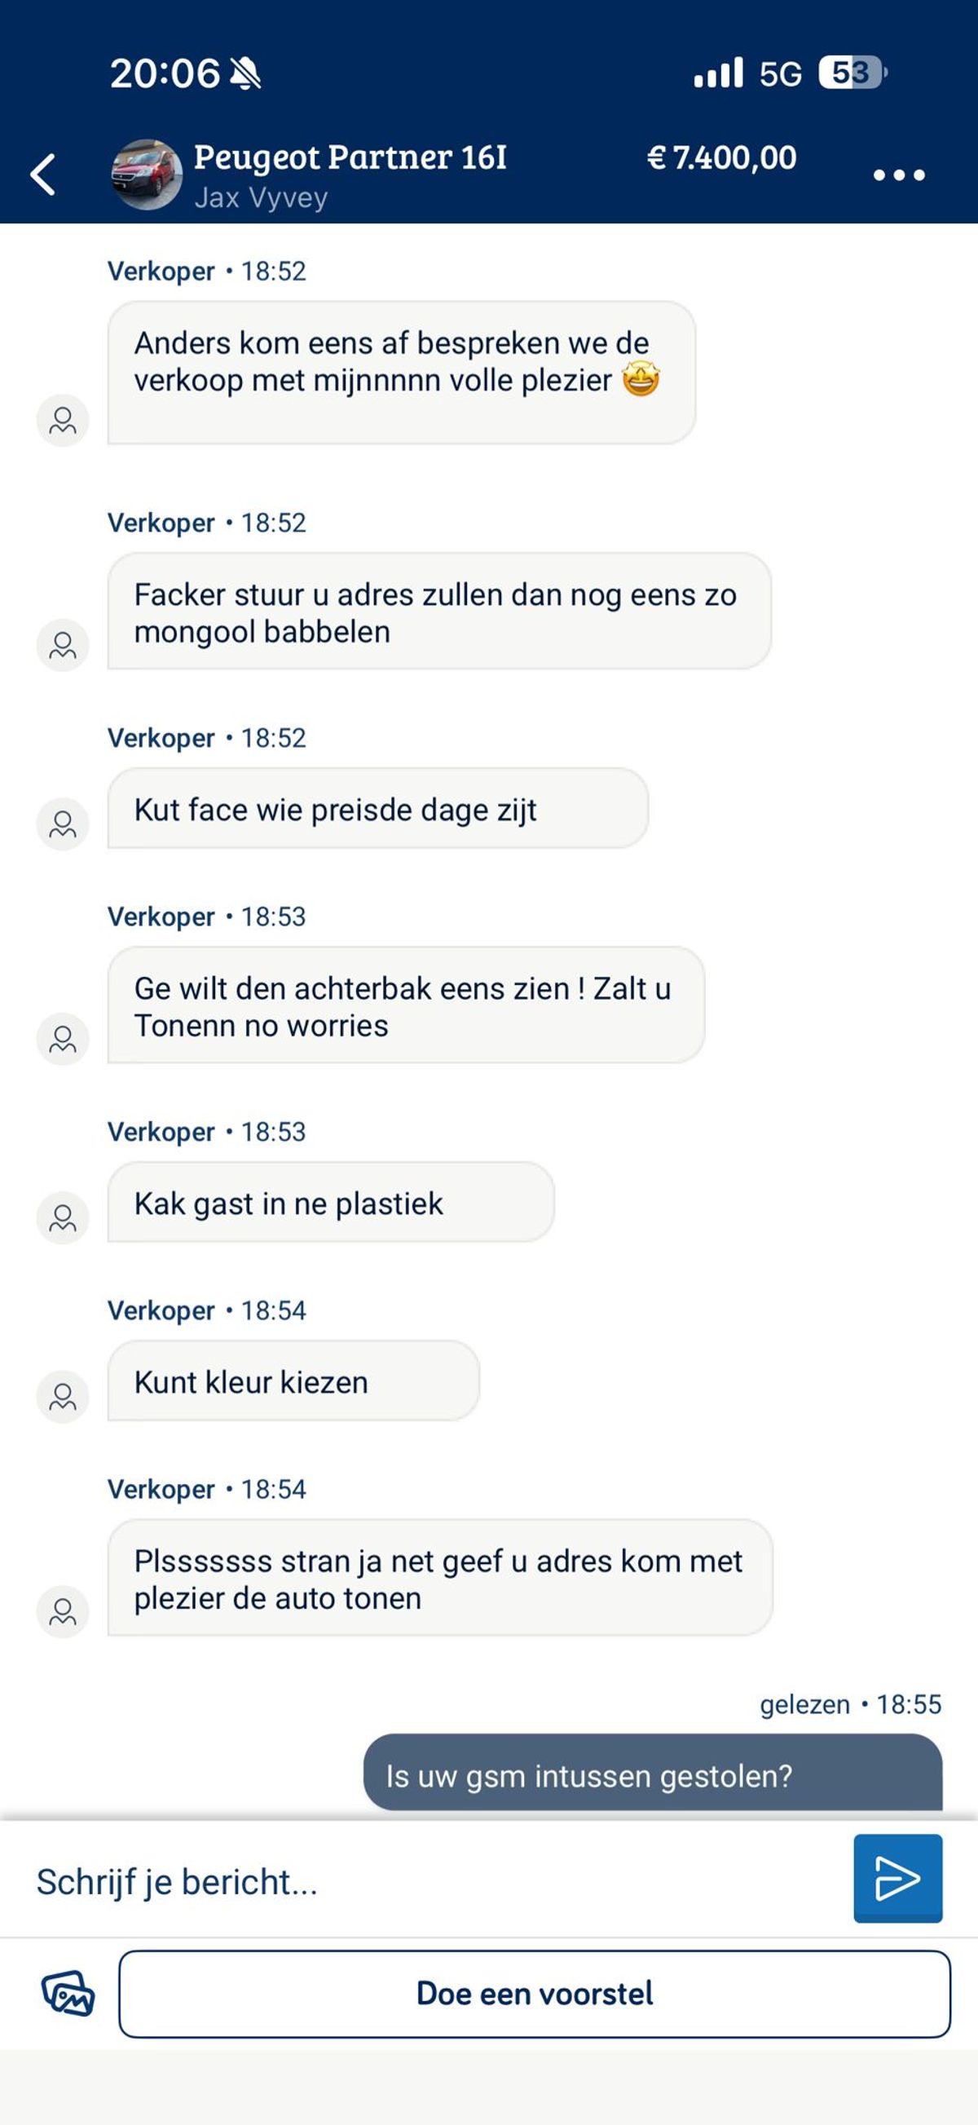This screenshot has height=2125, width=978.
Task: Select the 'Is uw gsm intussen gestolen?' bubble
Action: click(651, 1774)
